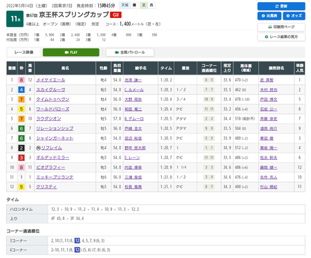Open trainer link in ギルデッドミラー row
The image size is (311, 258).
pos(269,158)
